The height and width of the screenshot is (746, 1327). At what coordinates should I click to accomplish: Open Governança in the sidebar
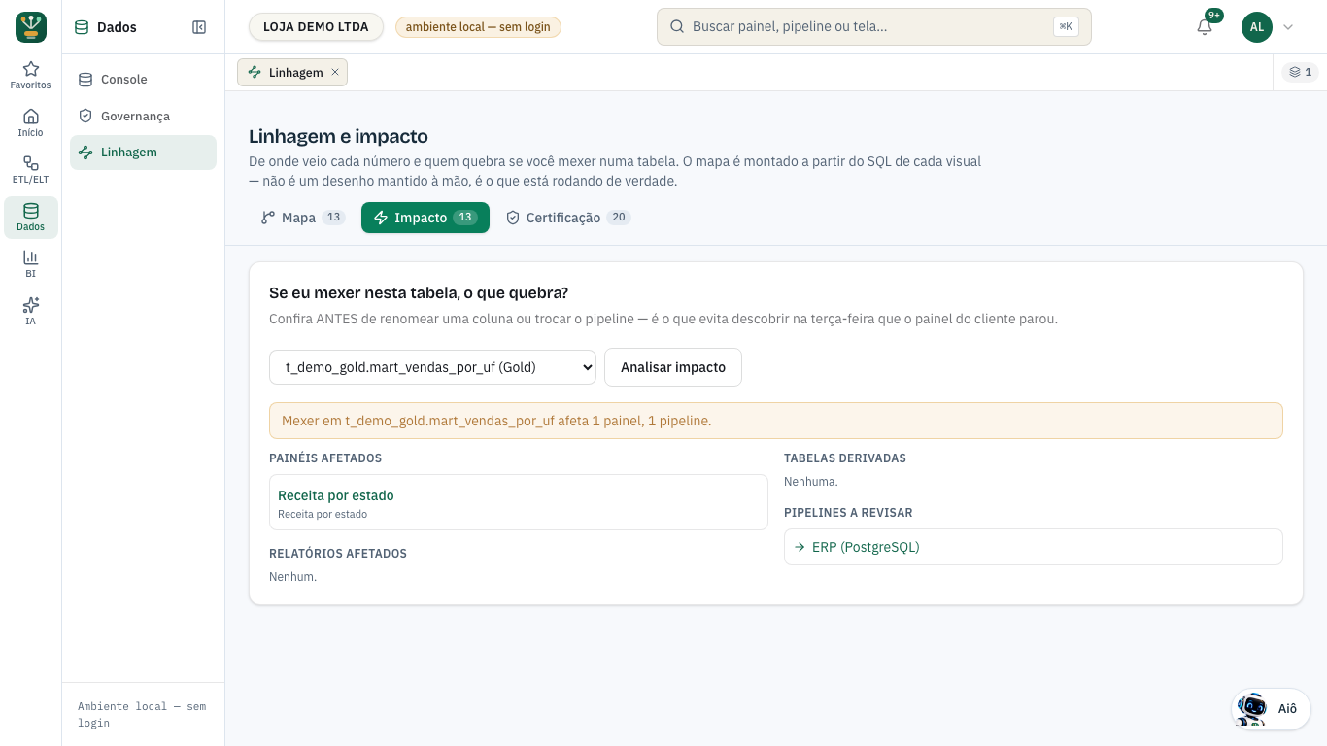[143, 117]
